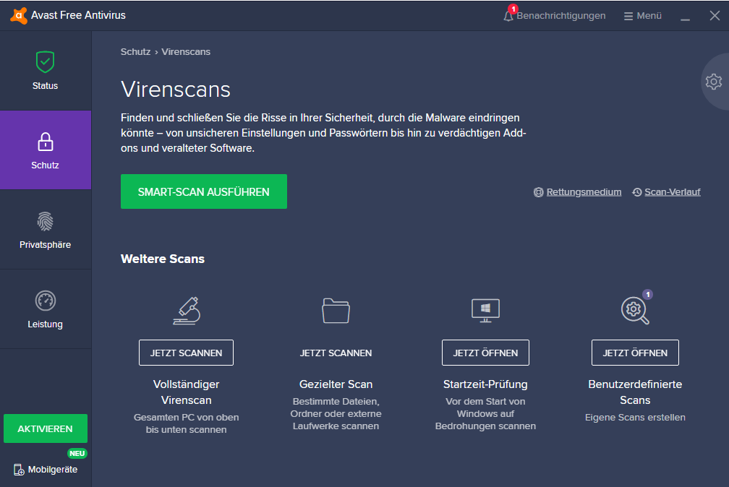Viewport: 729px width, 487px height.
Task: Run the Smart-Scan with green button
Action: click(x=204, y=191)
